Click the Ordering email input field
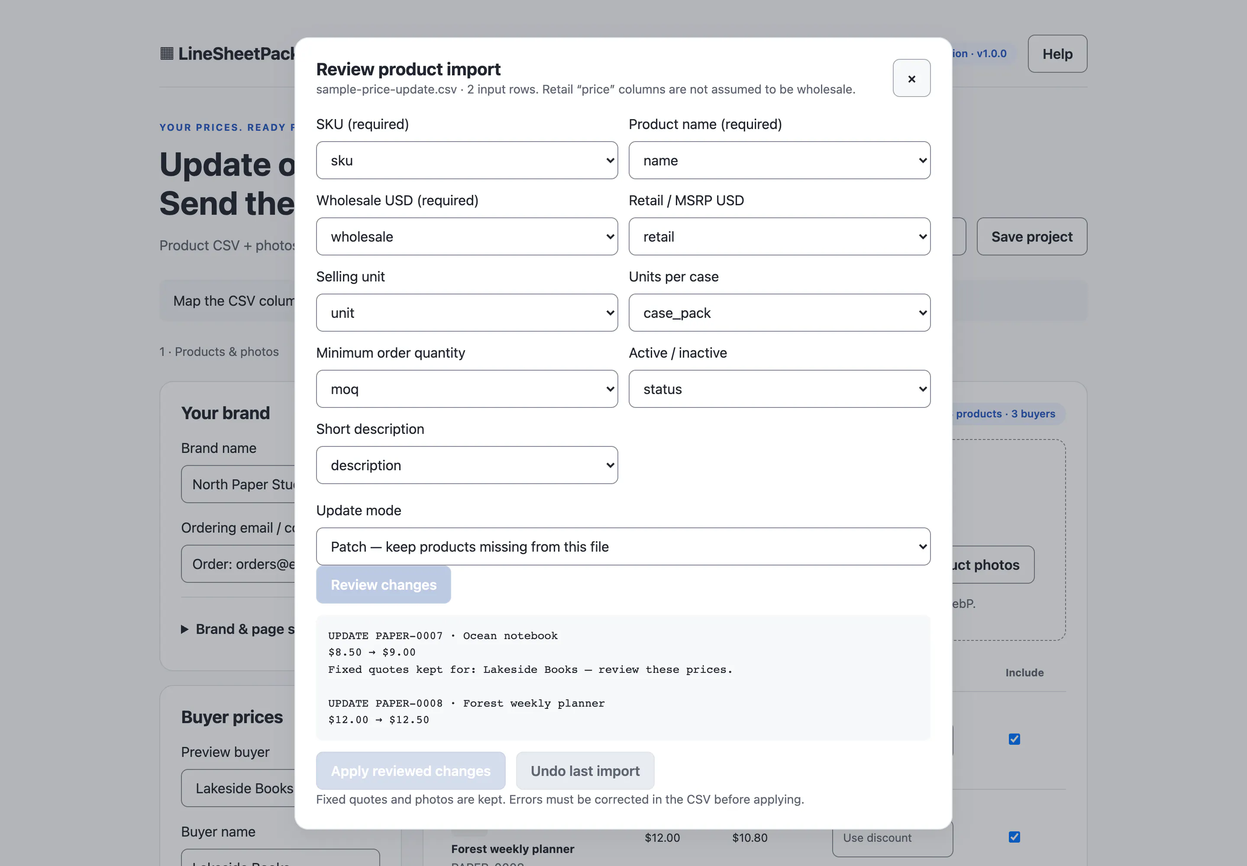Viewport: 1247px width, 866px height. coord(239,564)
